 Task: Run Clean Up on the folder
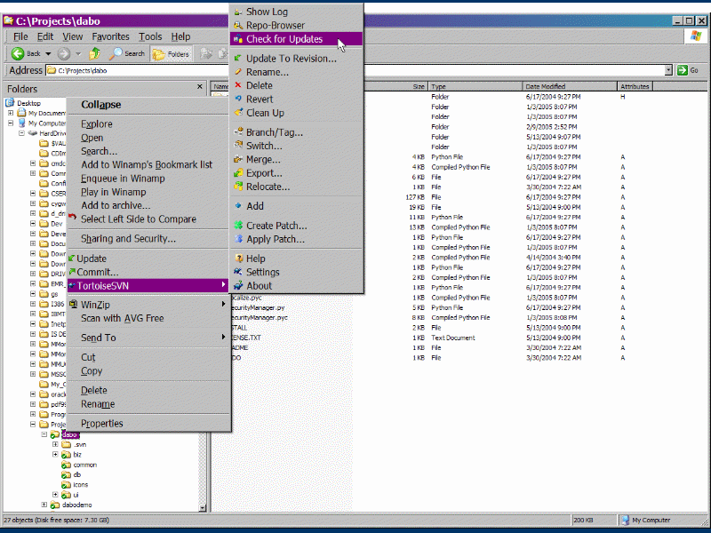click(x=265, y=113)
